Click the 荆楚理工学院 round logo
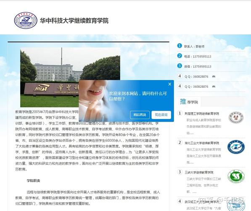The width and height of the screenshot is (251, 211). [236, 117]
